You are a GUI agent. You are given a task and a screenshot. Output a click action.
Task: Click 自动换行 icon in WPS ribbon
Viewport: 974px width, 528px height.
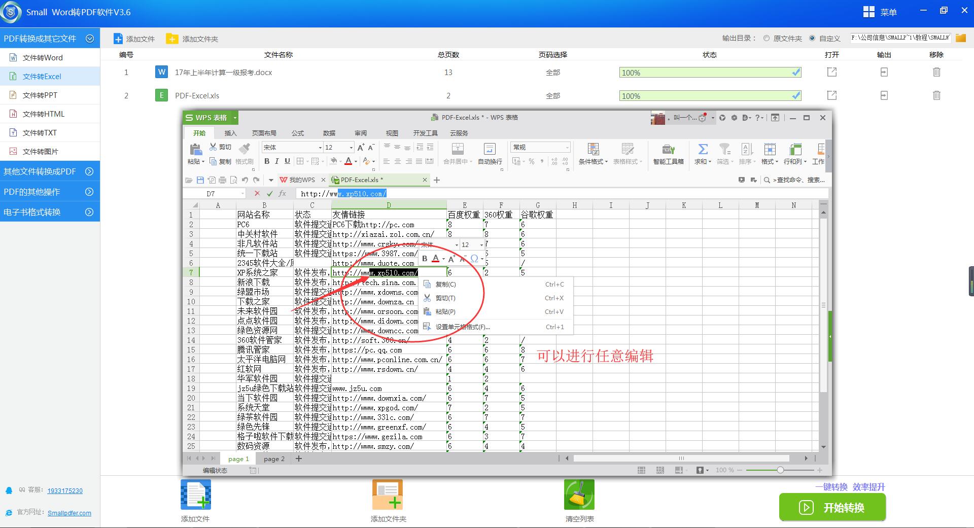tap(490, 149)
